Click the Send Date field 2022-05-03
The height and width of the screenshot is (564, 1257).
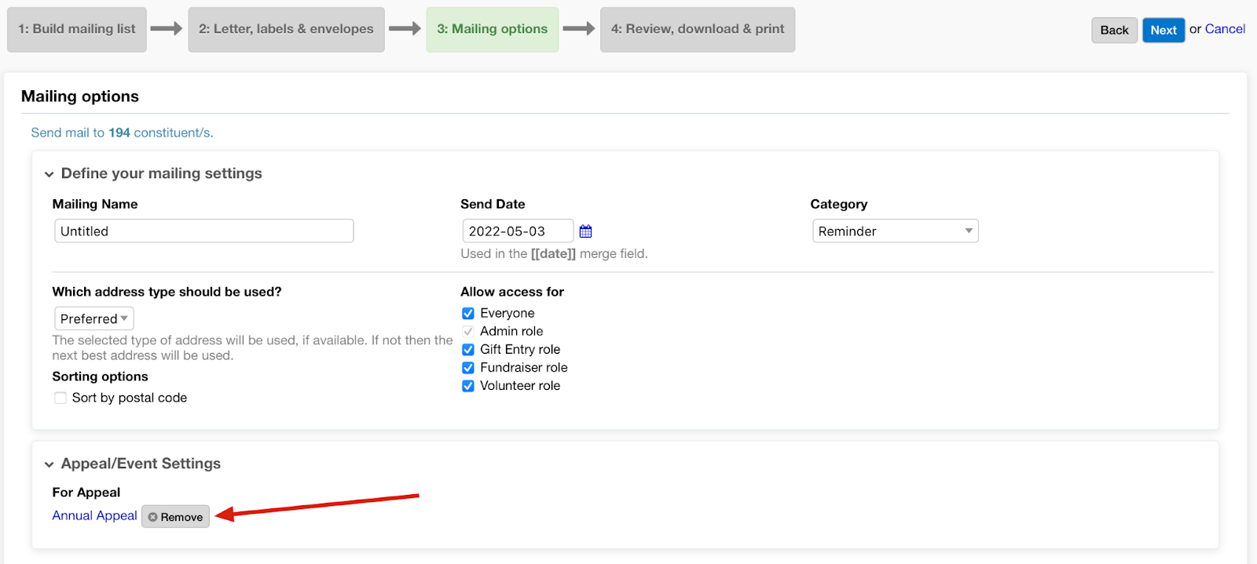tap(518, 231)
